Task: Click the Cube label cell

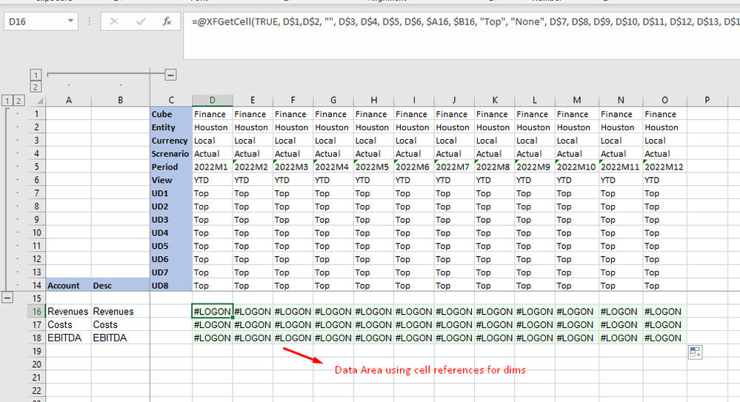Action: coord(171,114)
